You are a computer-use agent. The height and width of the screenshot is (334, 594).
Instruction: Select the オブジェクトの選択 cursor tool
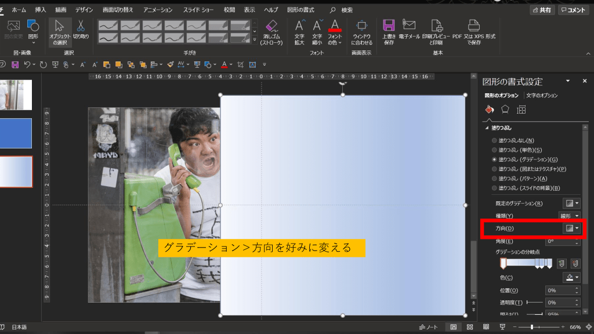(x=60, y=32)
